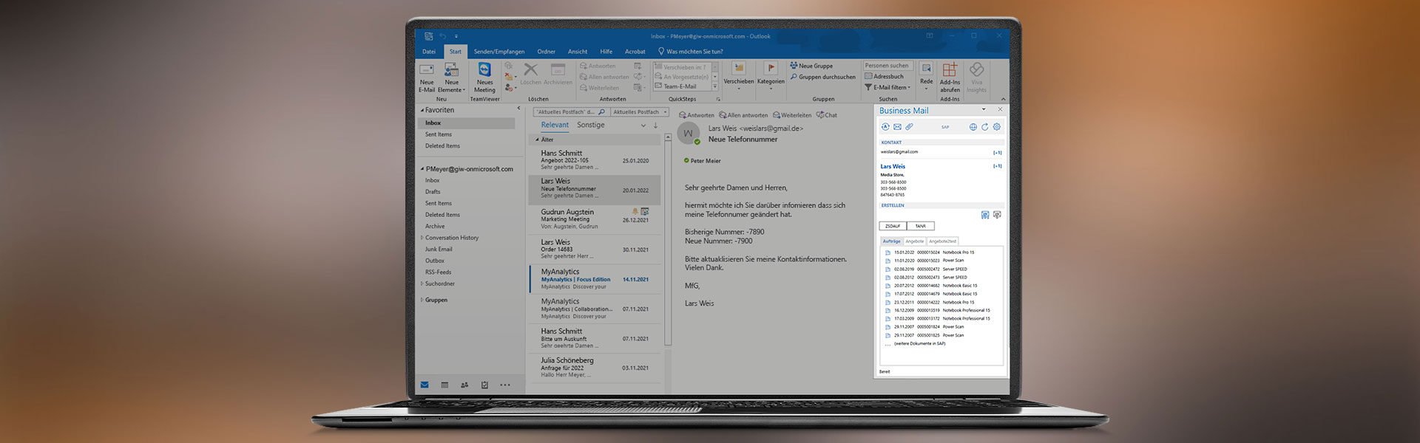
Task: Click the Aktuelles Postfach search box
Action: tap(571, 112)
